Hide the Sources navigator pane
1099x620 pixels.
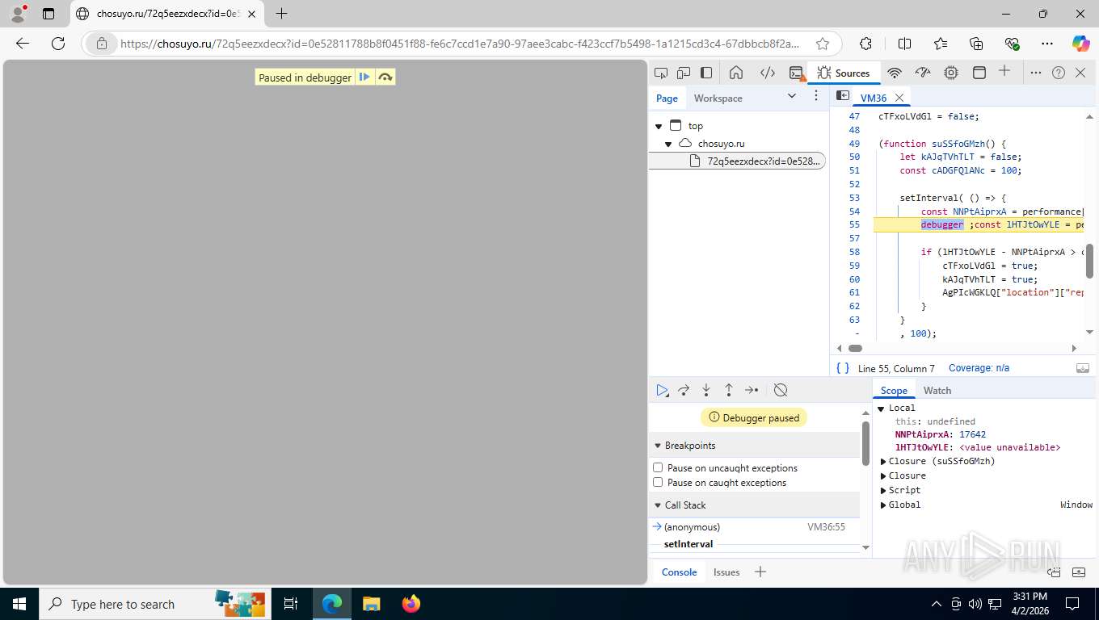click(842, 95)
